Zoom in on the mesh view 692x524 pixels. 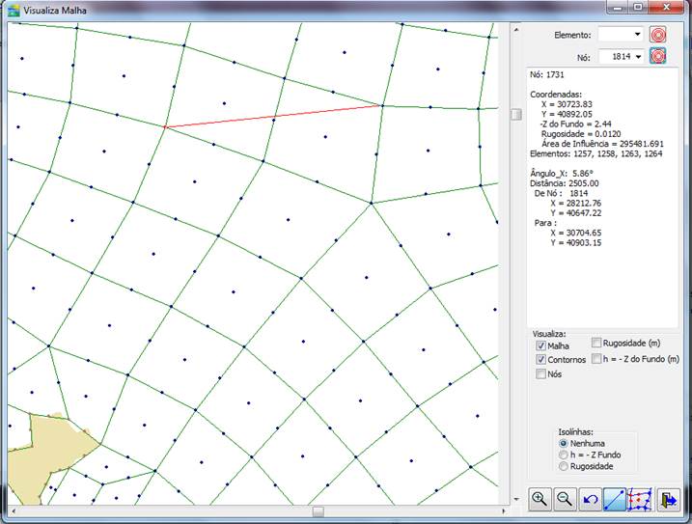pos(540,499)
